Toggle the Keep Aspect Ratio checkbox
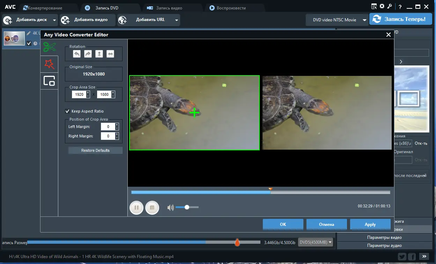The height and width of the screenshot is (264, 436). (68, 111)
